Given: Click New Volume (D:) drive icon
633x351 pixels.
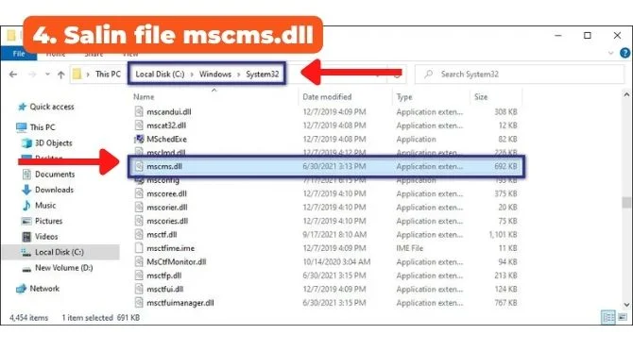Looking at the screenshot, I should pyautogui.click(x=26, y=269).
